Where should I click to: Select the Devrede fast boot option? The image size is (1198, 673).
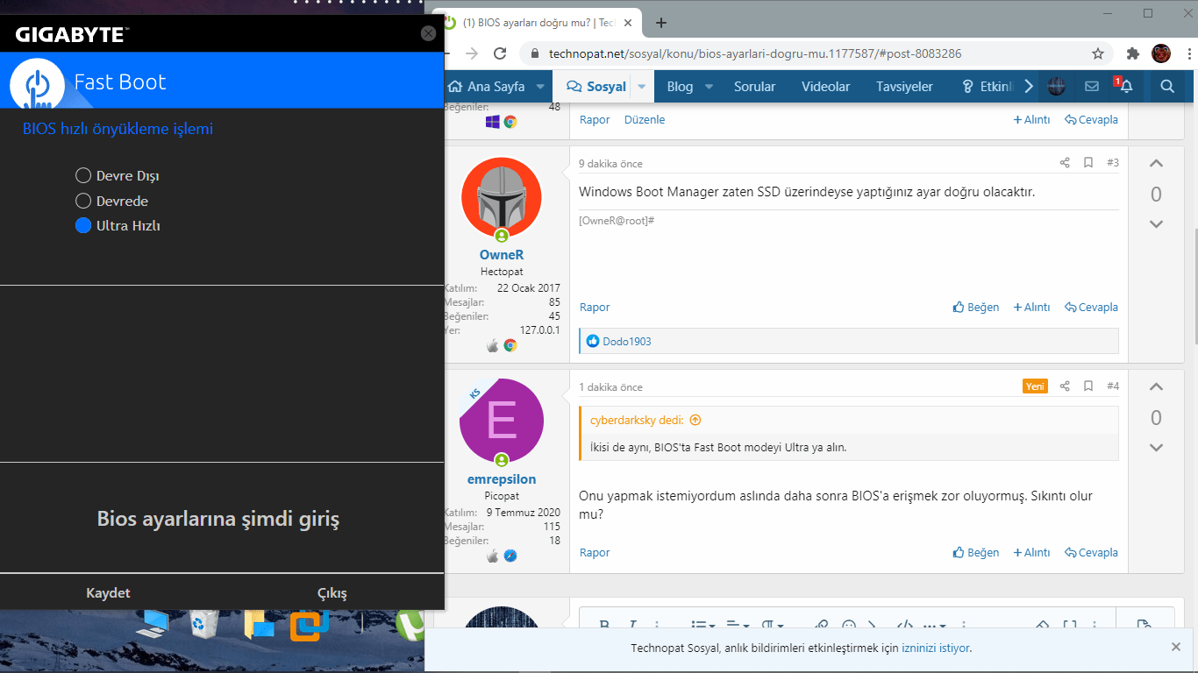(112, 201)
